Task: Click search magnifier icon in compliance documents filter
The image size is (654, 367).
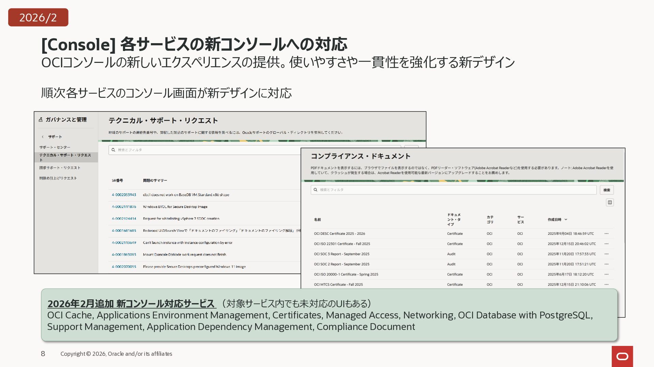Action: (x=315, y=190)
